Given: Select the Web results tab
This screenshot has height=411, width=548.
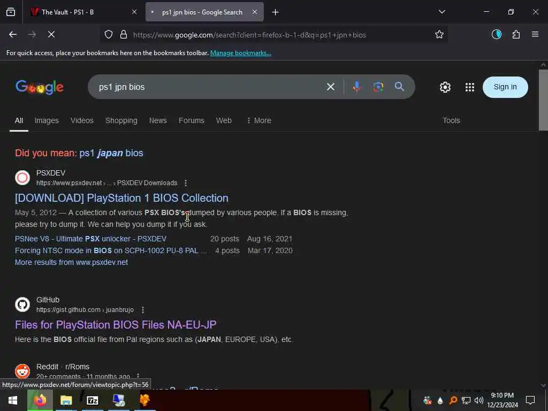Looking at the screenshot, I should click(x=224, y=120).
